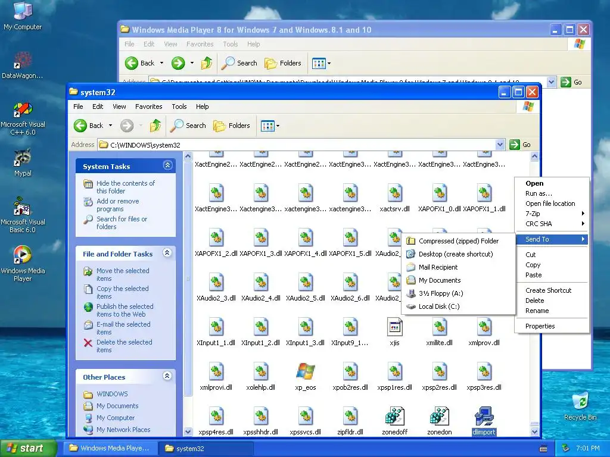Open Mypal desktop shortcut
610x457 pixels.
23,162
